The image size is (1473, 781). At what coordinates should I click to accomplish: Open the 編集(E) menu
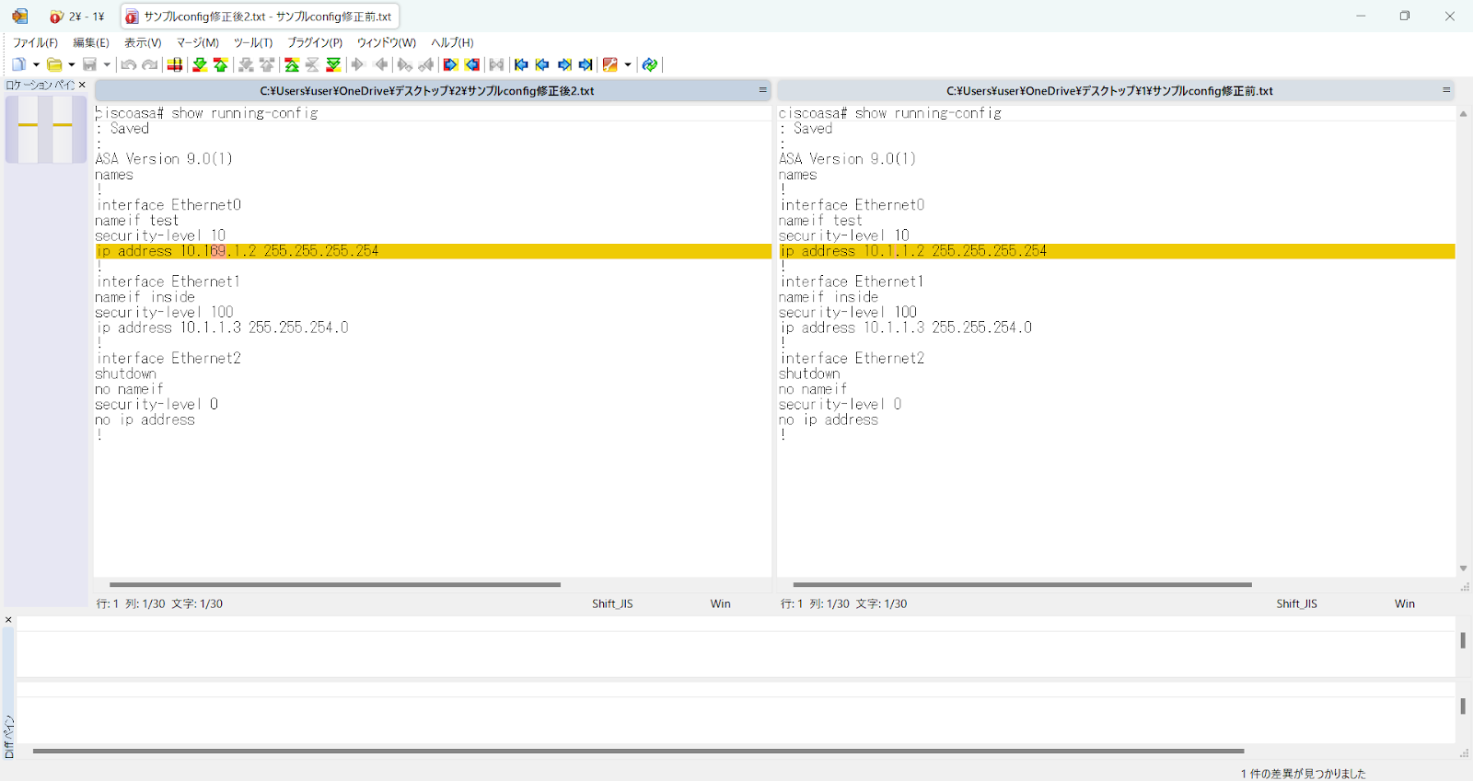click(x=91, y=42)
